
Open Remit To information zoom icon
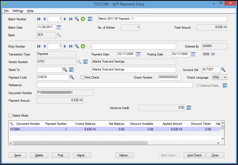click(71, 70)
